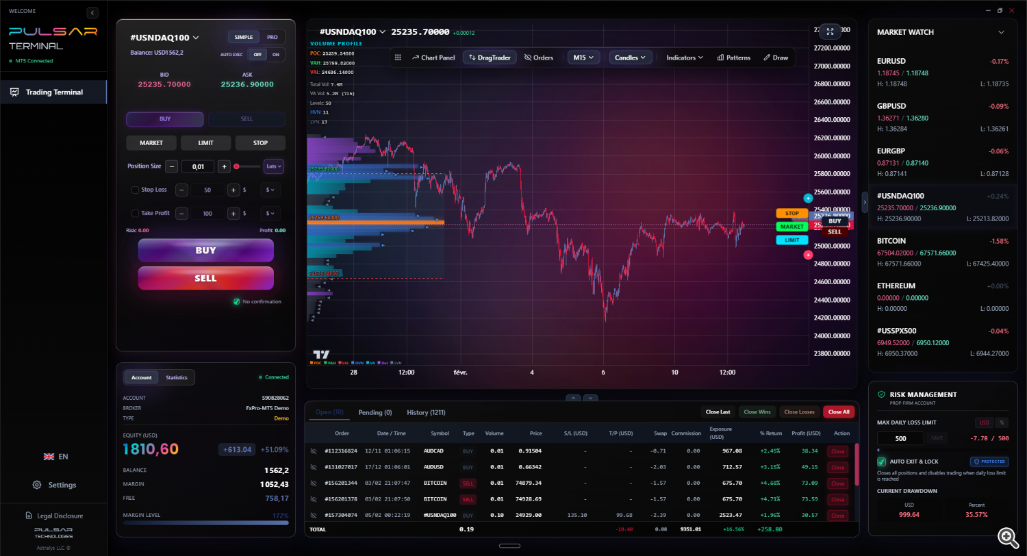
Task: Click the large SELL button
Action: 205,278
